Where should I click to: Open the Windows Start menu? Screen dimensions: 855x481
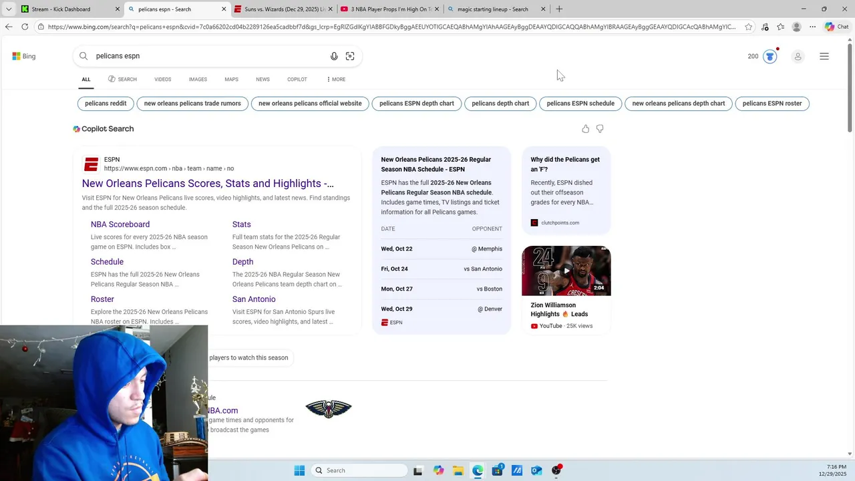click(x=299, y=470)
